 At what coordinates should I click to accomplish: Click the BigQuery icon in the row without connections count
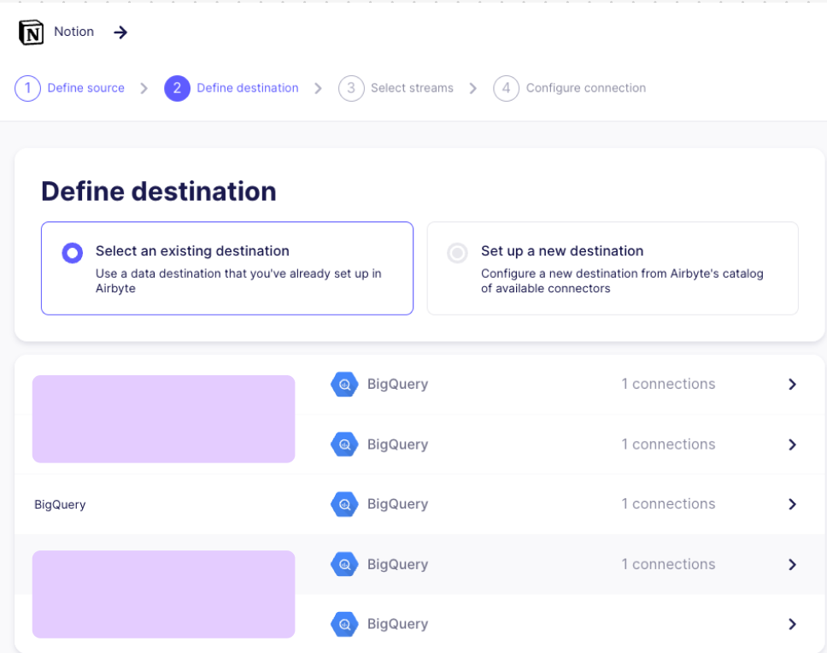pos(344,625)
